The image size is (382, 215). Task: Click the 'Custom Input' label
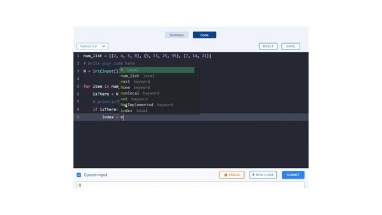95,175
